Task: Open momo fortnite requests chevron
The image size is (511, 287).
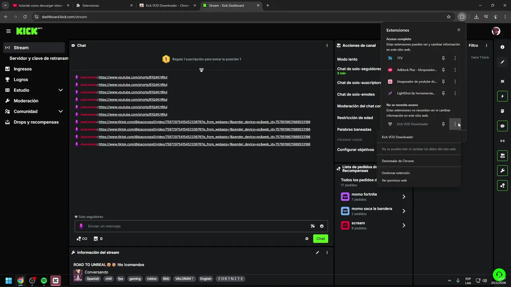Action: 404,197
